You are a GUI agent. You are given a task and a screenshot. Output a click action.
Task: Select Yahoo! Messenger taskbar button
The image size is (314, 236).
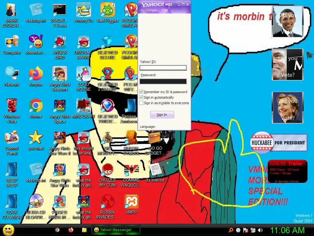pos(116,230)
